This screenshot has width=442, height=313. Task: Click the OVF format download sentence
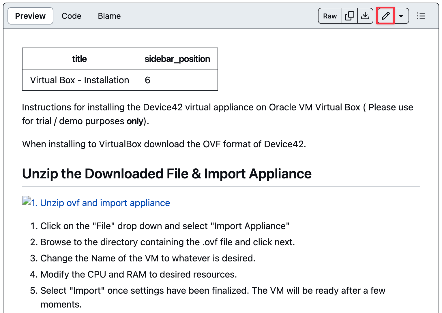coord(164,144)
